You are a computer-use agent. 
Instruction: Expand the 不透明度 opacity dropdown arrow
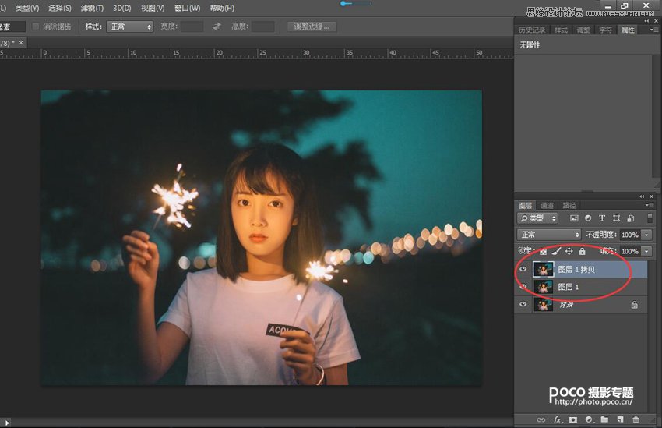pyautogui.click(x=646, y=235)
